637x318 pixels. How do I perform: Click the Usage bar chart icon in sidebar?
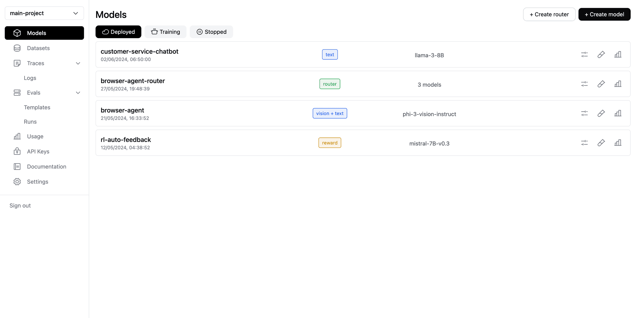tap(17, 136)
